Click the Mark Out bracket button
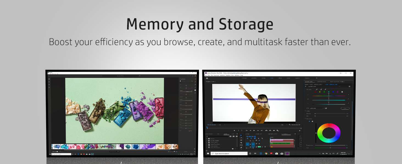 pos(242,130)
